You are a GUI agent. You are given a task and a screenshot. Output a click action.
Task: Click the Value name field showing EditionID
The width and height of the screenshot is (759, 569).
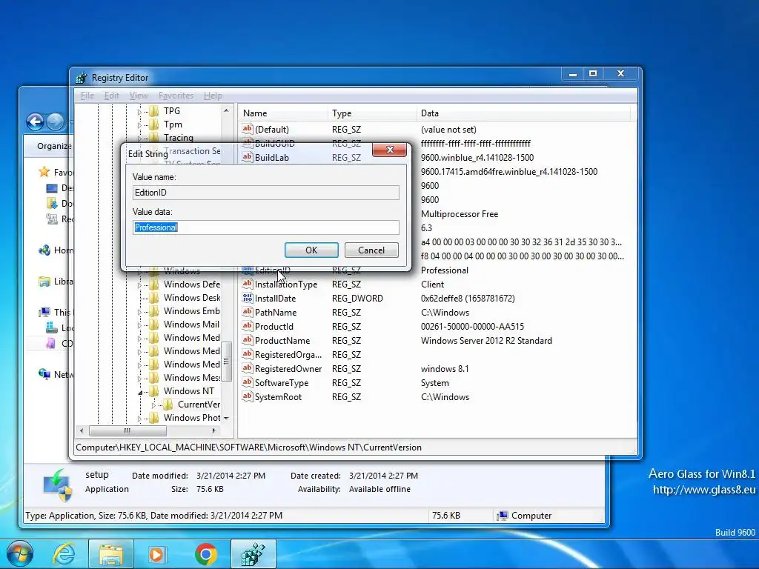(266, 193)
